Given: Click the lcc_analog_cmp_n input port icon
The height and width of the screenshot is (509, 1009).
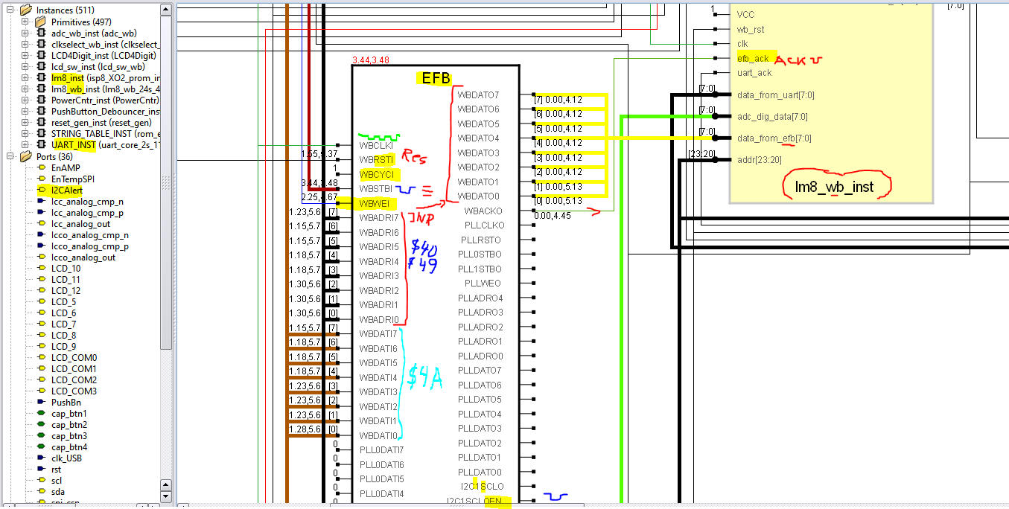Looking at the screenshot, I should (42, 202).
